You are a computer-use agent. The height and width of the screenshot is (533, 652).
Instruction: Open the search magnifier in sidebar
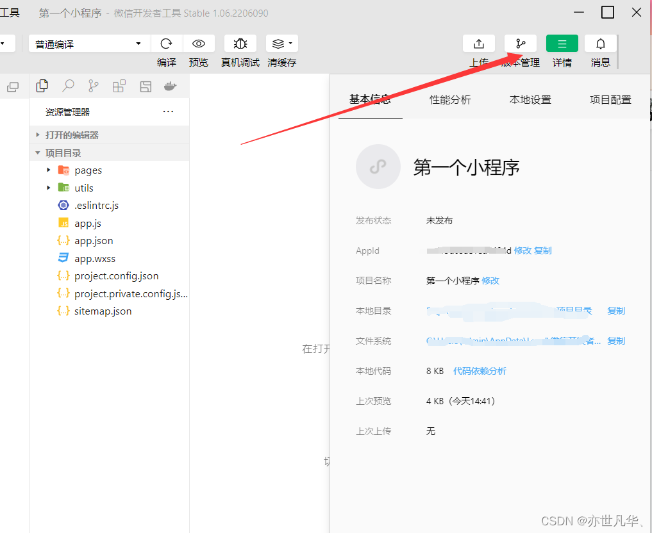pyautogui.click(x=68, y=86)
